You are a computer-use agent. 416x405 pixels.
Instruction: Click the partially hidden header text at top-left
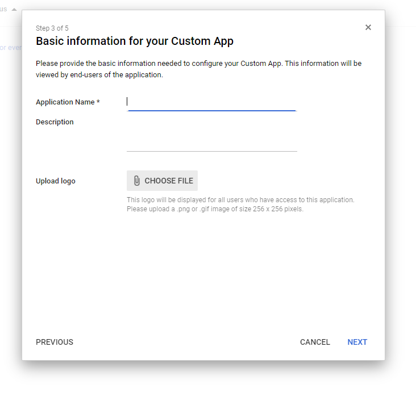pos(3,9)
